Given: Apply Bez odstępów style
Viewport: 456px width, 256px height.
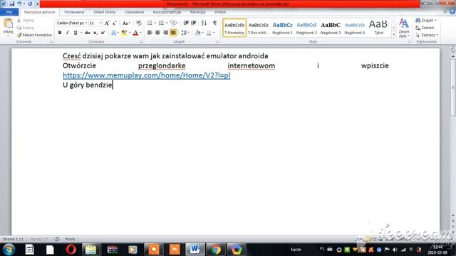Looking at the screenshot, I should pos(259,28).
